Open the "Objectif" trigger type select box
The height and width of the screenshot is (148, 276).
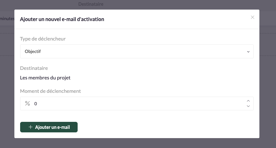(x=136, y=51)
